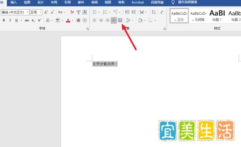Align text to the left

point(95,20)
